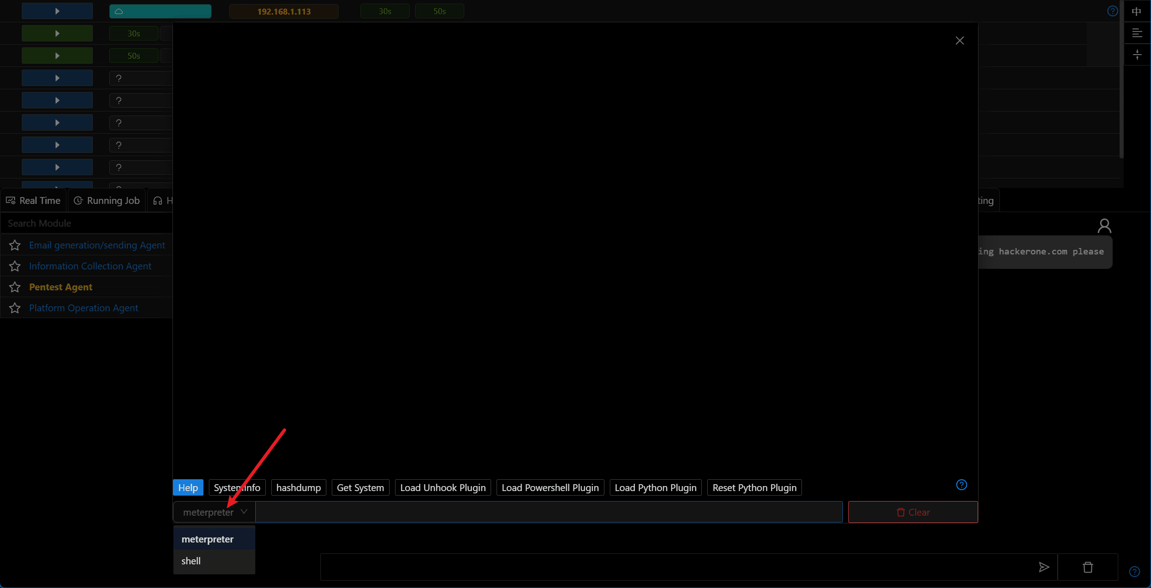The image size is (1151, 588).
Task: Click the align lines icon in right sidebar
Action: tap(1137, 33)
